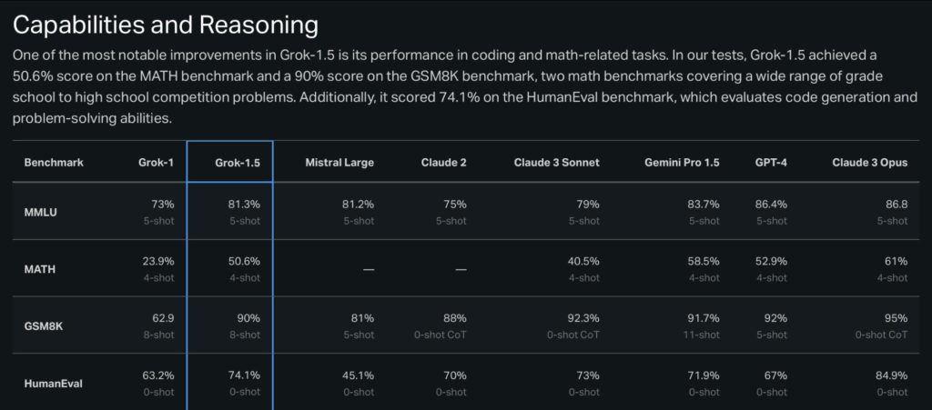This screenshot has width=932, height=410.
Task: Select GPT-4's 86.4% MMLU score
Action: [x=771, y=205]
